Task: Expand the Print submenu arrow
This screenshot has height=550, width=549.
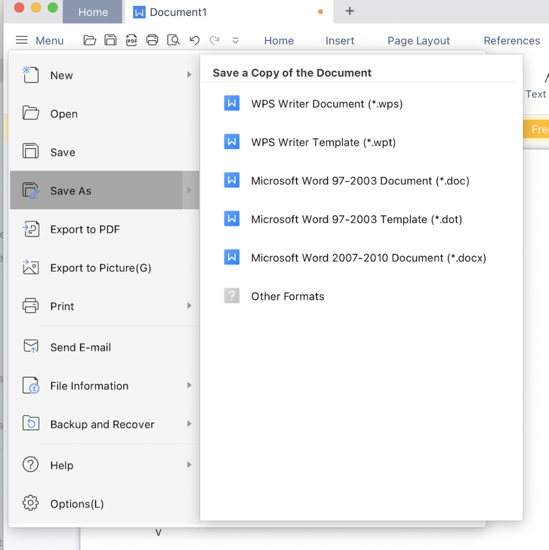Action: pyautogui.click(x=190, y=306)
